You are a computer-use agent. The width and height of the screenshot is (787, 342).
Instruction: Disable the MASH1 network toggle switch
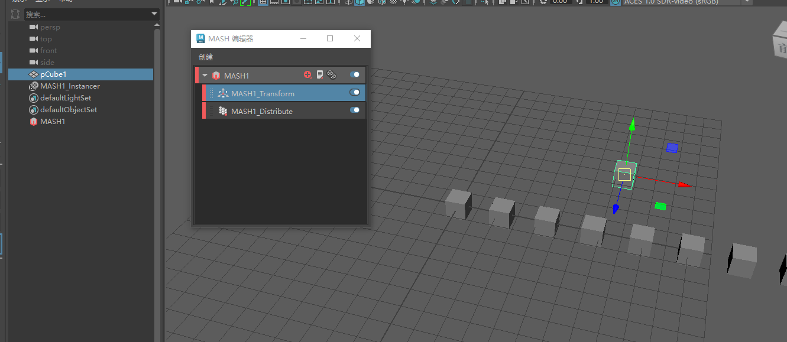pyautogui.click(x=355, y=75)
